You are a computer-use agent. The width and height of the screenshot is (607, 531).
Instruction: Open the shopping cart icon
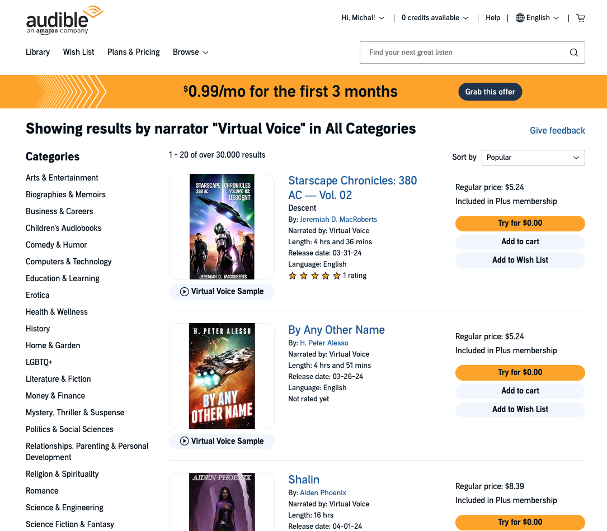(x=581, y=17)
